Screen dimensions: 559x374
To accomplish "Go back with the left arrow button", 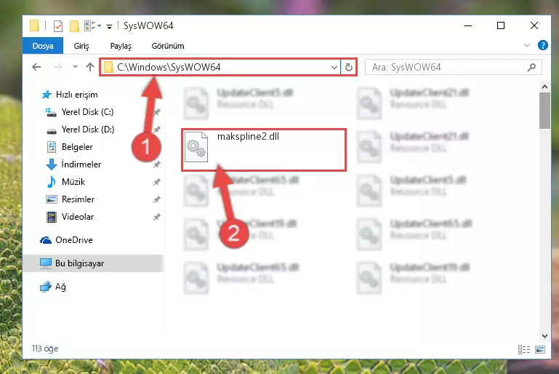I will pos(36,67).
